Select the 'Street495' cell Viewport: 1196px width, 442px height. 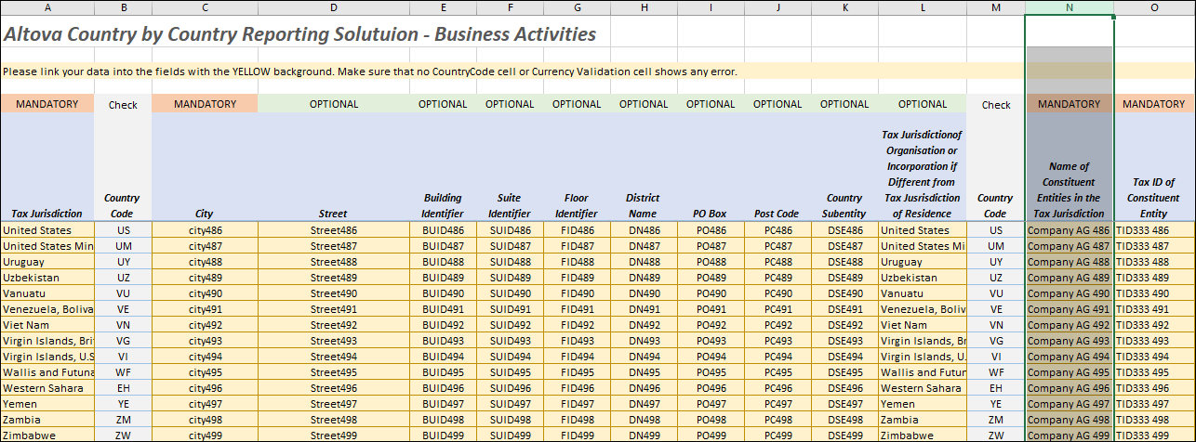pyautogui.click(x=333, y=372)
